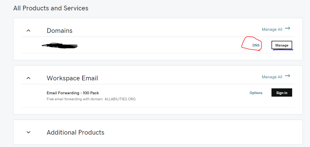Viewport: 310px width, 147px height.
Task: Click the Additional Products collapsed panel
Action: 182,132
